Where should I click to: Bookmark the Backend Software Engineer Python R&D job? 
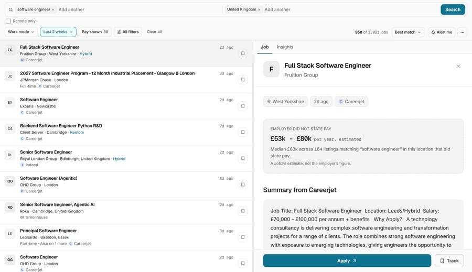243,132
